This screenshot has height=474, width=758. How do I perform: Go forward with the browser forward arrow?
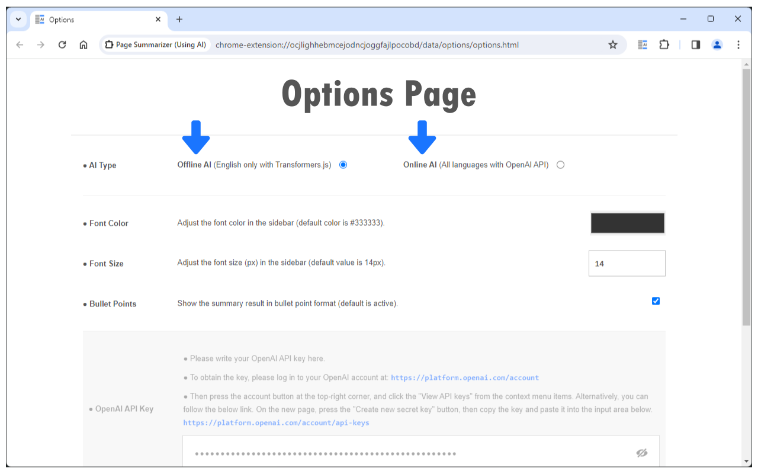[41, 44]
